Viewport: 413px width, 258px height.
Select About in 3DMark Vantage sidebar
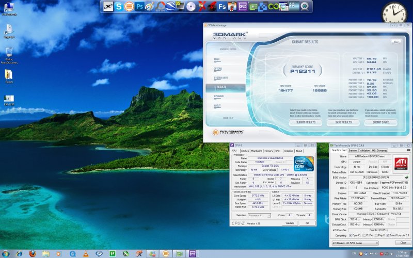click(x=217, y=106)
